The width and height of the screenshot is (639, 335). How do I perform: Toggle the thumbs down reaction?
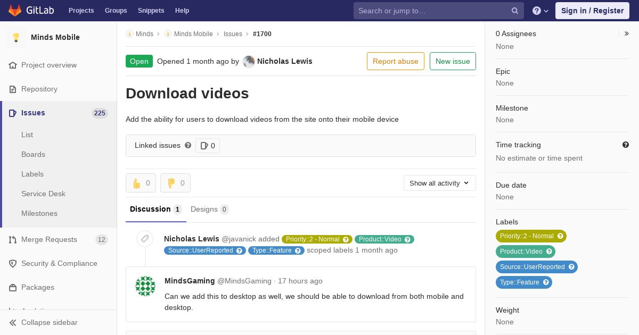pos(175,183)
